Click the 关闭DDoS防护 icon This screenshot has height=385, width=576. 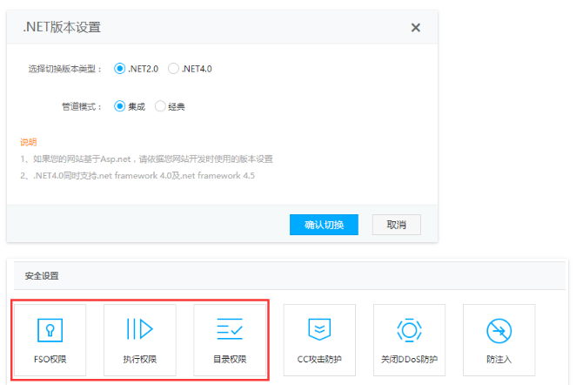click(x=409, y=328)
